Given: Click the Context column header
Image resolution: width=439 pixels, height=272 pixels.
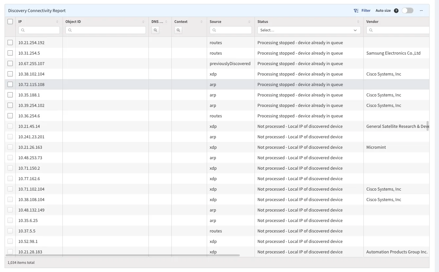Looking at the screenshot, I should click(181, 22).
